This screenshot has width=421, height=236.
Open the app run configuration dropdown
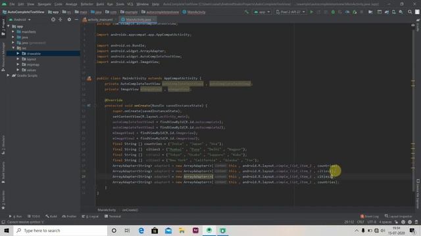[x=262, y=12]
